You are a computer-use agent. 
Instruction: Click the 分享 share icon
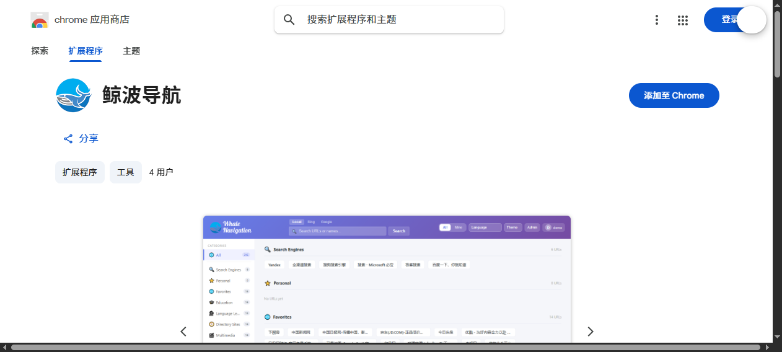click(x=68, y=139)
